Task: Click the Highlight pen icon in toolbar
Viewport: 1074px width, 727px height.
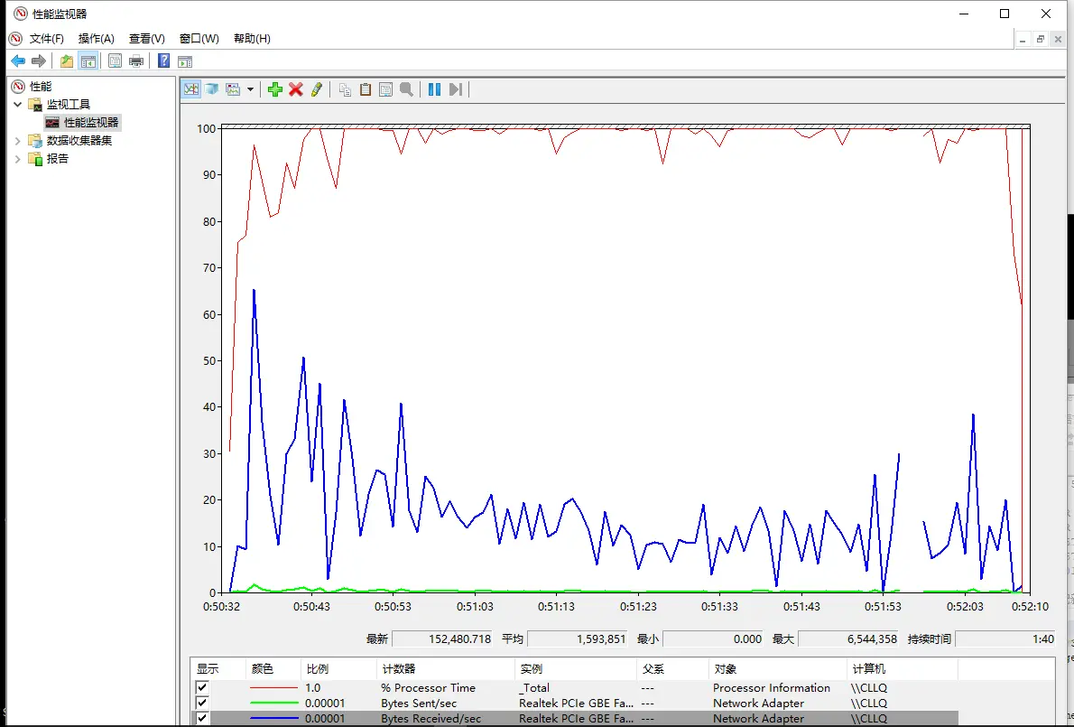Action: 317,89
